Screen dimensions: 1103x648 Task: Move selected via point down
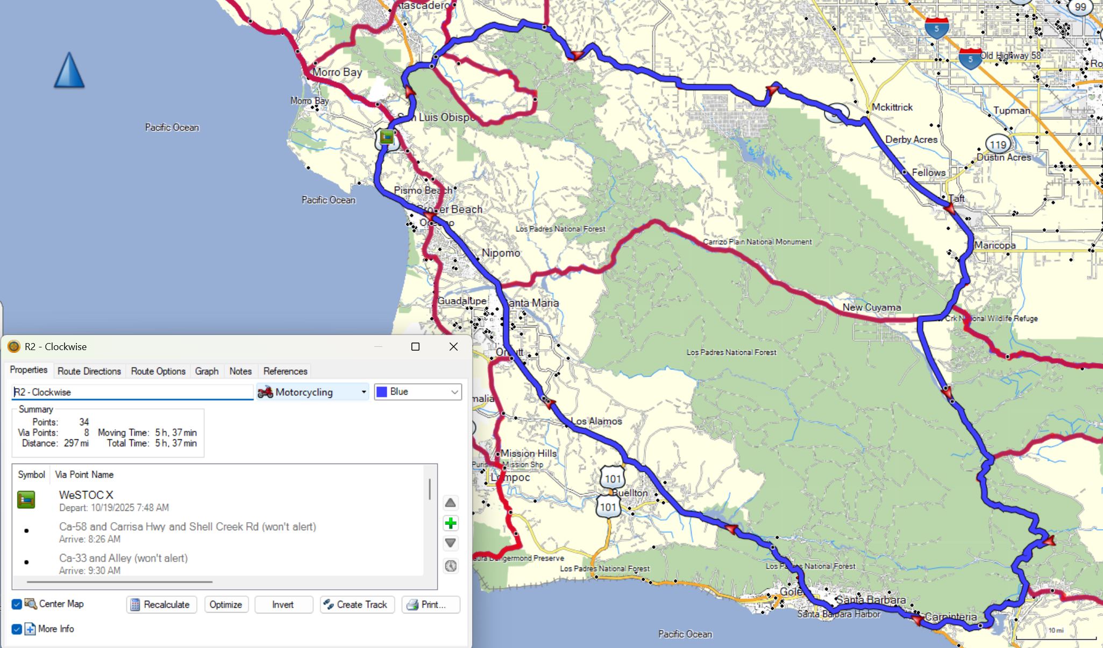(x=451, y=543)
